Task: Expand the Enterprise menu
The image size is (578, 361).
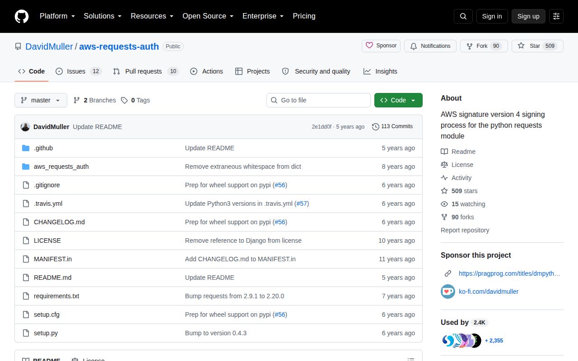Action: 263,16
